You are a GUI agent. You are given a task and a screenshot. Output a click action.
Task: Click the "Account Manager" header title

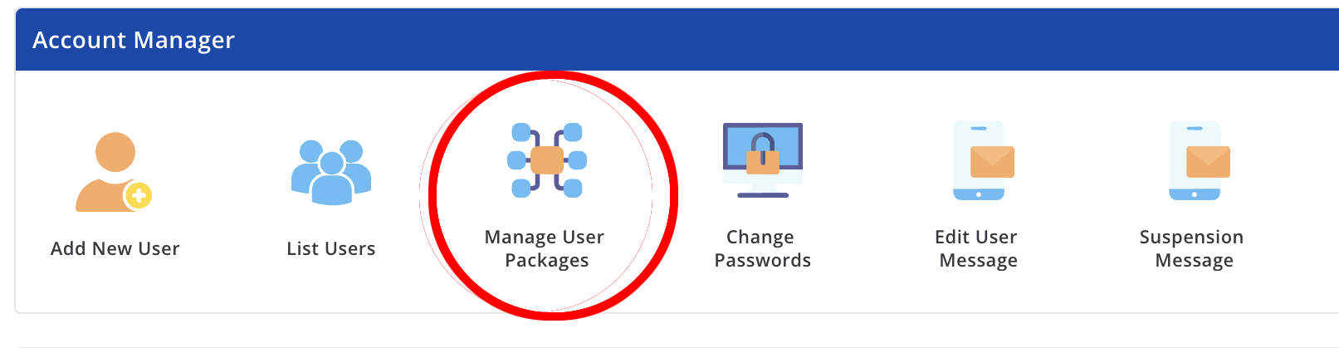point(134,40)
